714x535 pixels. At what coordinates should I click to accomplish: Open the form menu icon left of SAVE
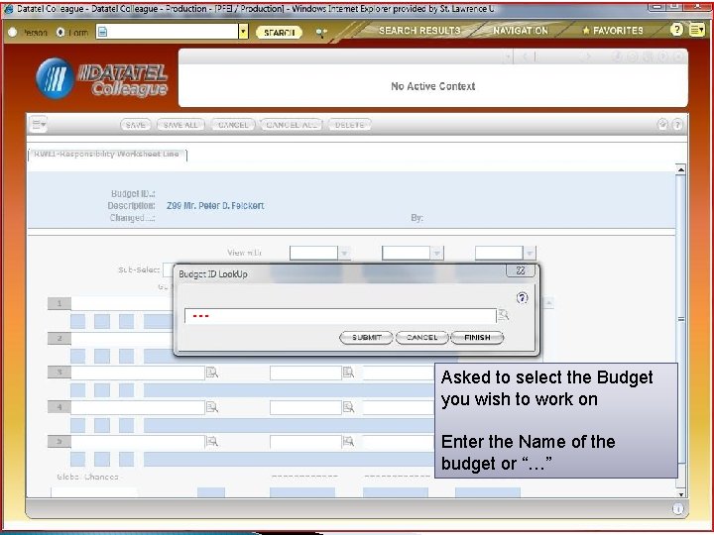(39, 124)
